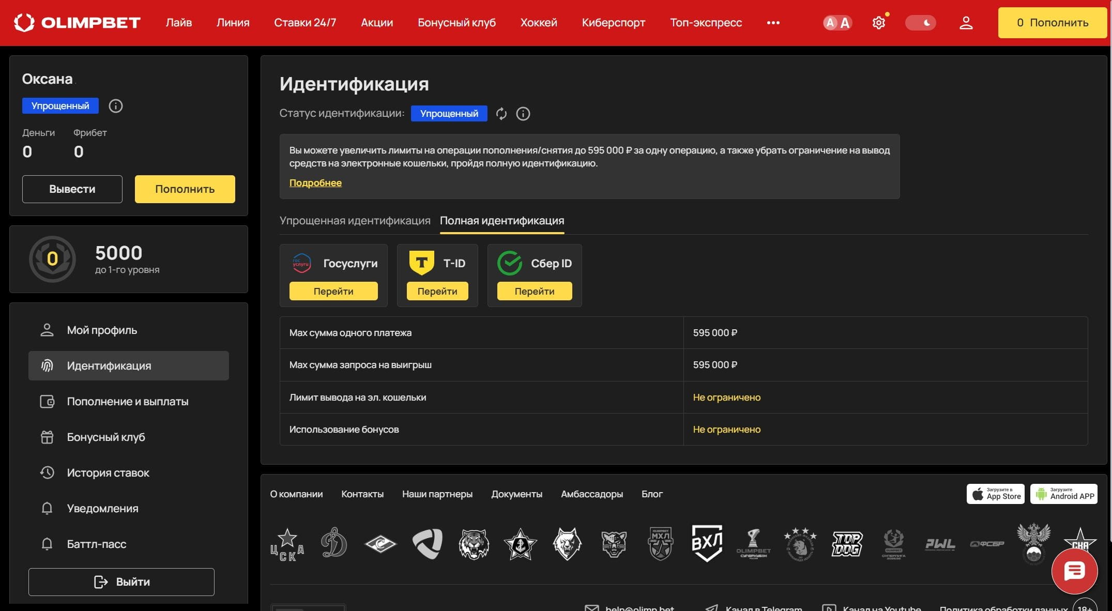The height and width of the screenshot is (611, 1112).
Task: Open Киберспорт in top navigation
Action: click(x=614, y=23)
